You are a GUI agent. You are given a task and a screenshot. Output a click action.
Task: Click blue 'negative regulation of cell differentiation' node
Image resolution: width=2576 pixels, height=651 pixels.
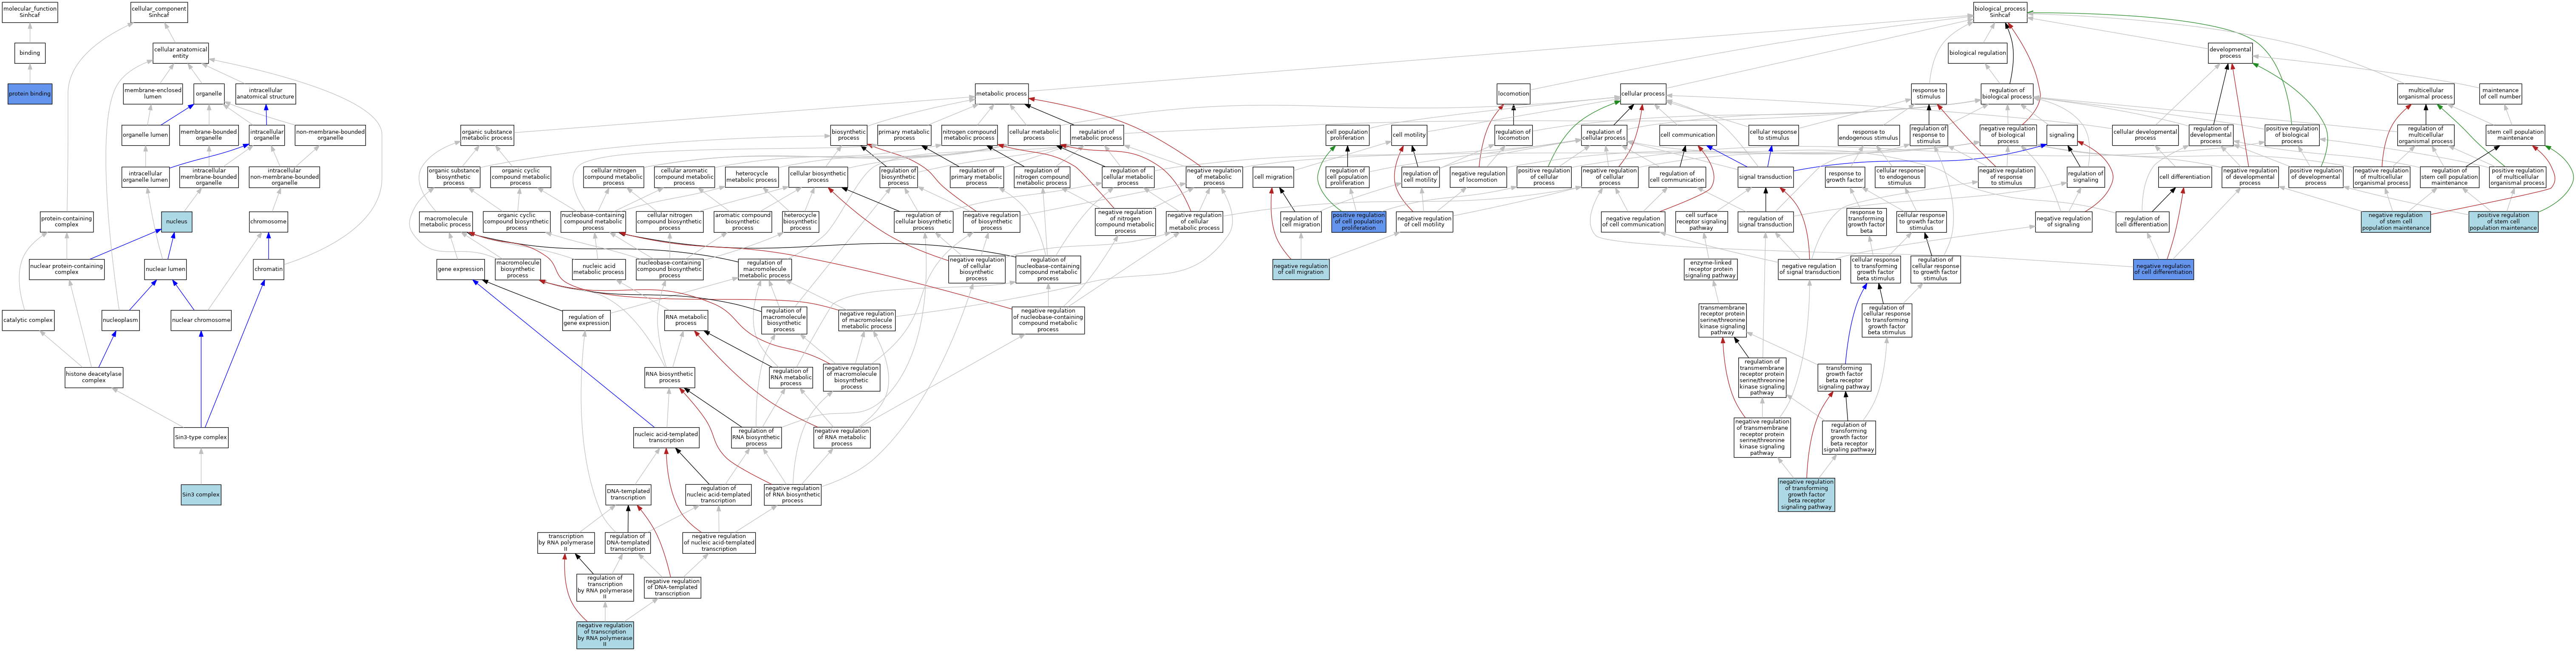point(2163,270)
